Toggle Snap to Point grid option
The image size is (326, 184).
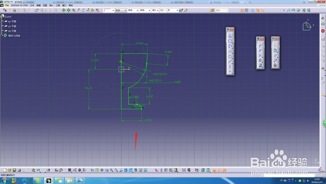pyautogui.click(x=246, y=10)
